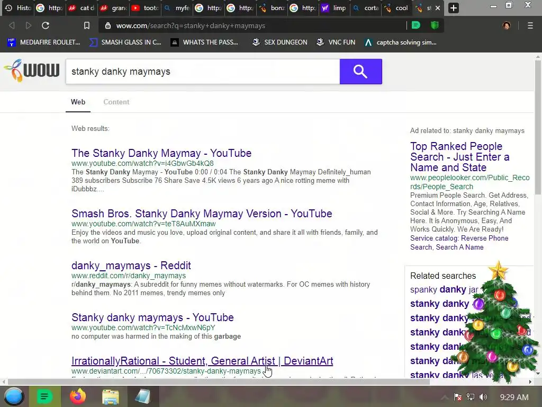Switch to the History tab
Viewport: 542px width, 407px height.
[18, 8]
